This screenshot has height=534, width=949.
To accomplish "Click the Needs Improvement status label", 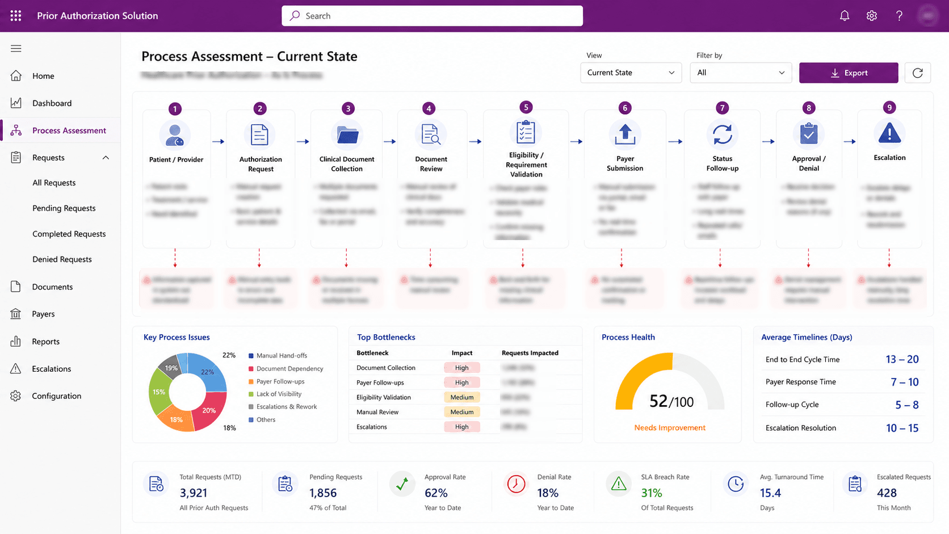I will pos(670,428).
